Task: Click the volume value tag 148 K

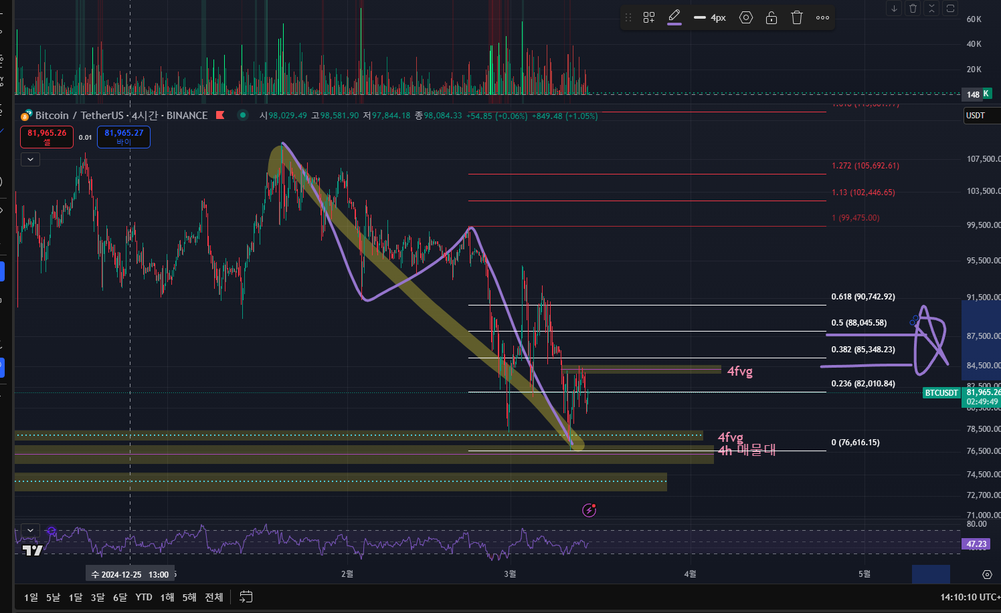Action: (977, 94)
